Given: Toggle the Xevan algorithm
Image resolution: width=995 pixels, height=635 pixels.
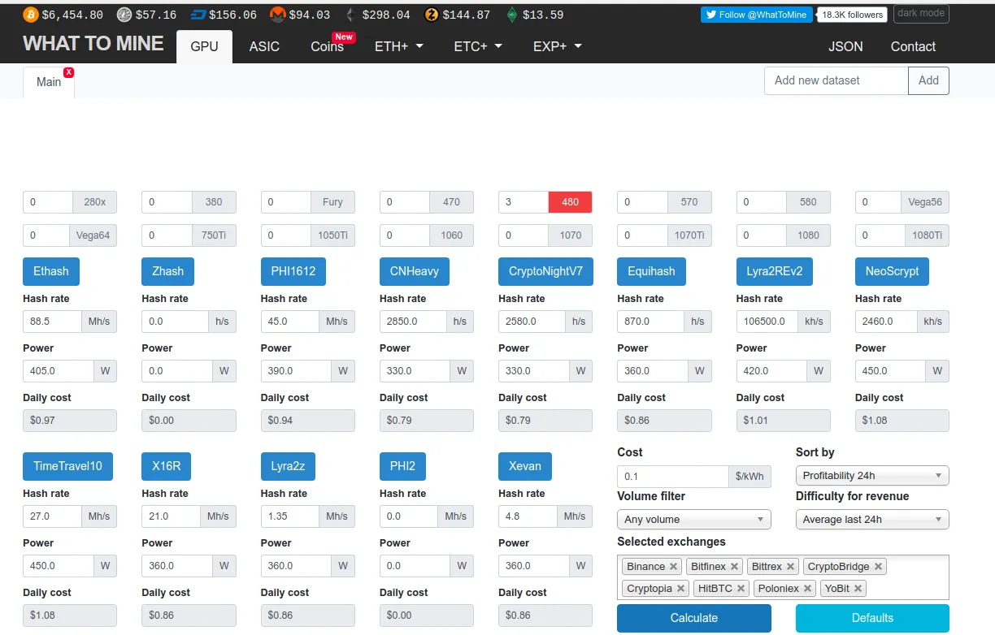Looking at the screenshot, I should 525,466.
